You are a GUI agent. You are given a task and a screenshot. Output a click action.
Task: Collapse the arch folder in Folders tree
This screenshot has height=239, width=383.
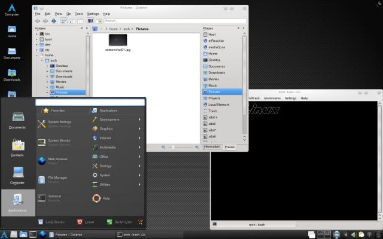42,60
